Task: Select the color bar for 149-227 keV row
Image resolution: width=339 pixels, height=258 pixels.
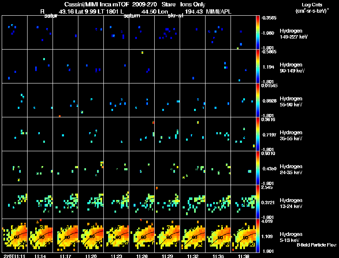Action: (x=258, y=33)
